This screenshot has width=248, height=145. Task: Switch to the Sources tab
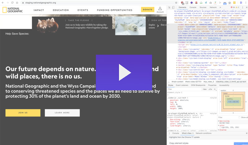[x=203, y=7]
